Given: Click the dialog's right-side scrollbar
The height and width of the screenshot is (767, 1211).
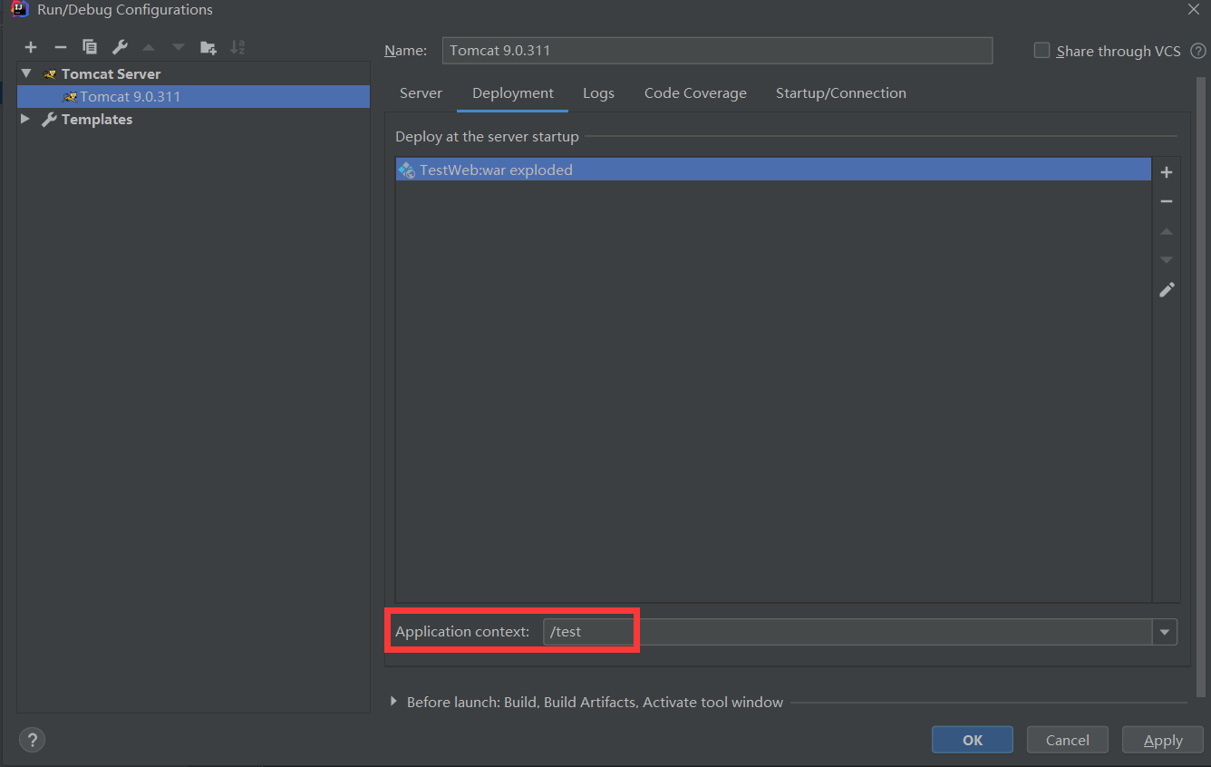Looking at the screenshot, I should 1202,387.
